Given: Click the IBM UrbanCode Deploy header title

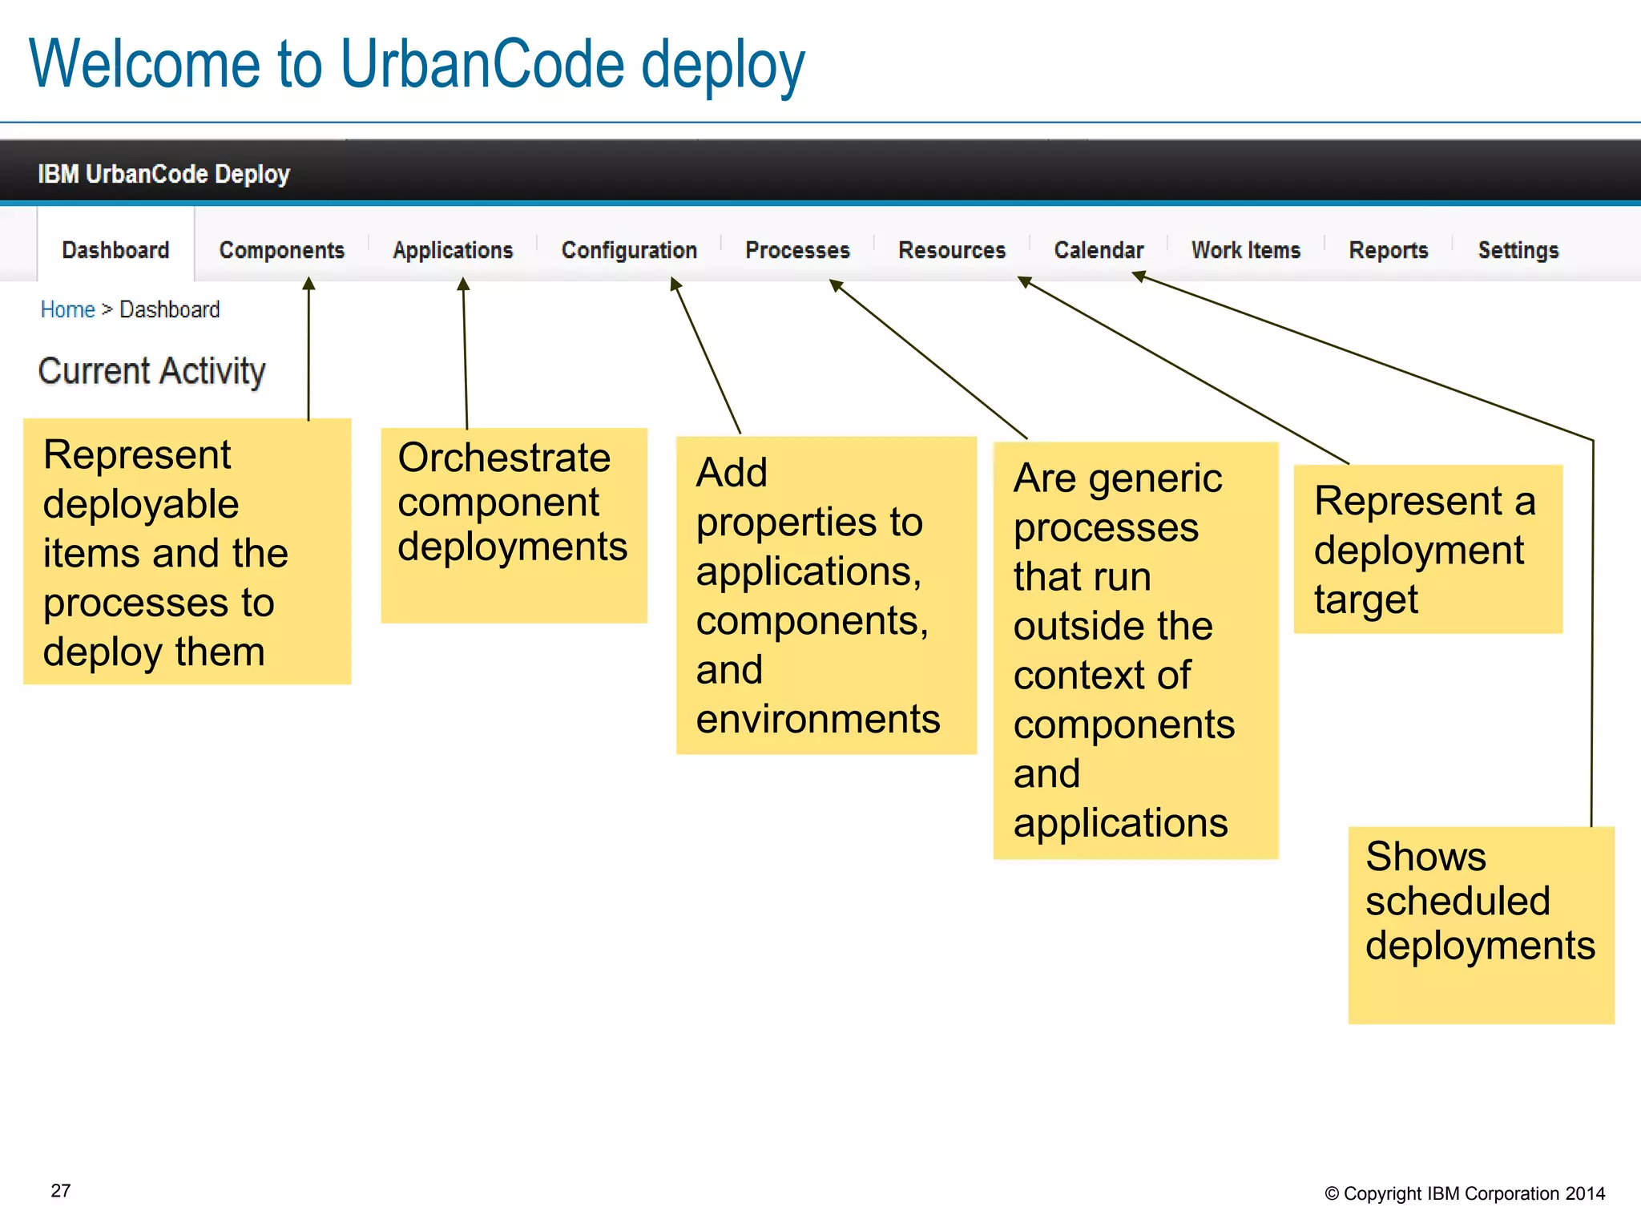Looking at the screenshot, I should 163,174.
